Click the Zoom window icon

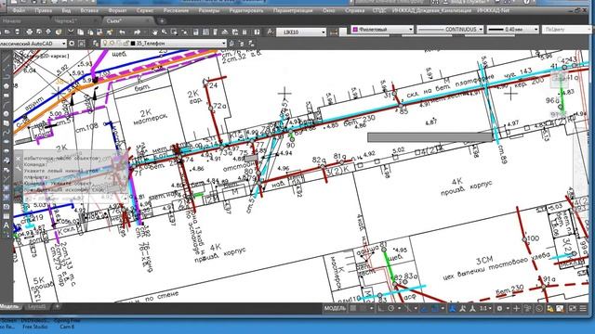(174, 32)
